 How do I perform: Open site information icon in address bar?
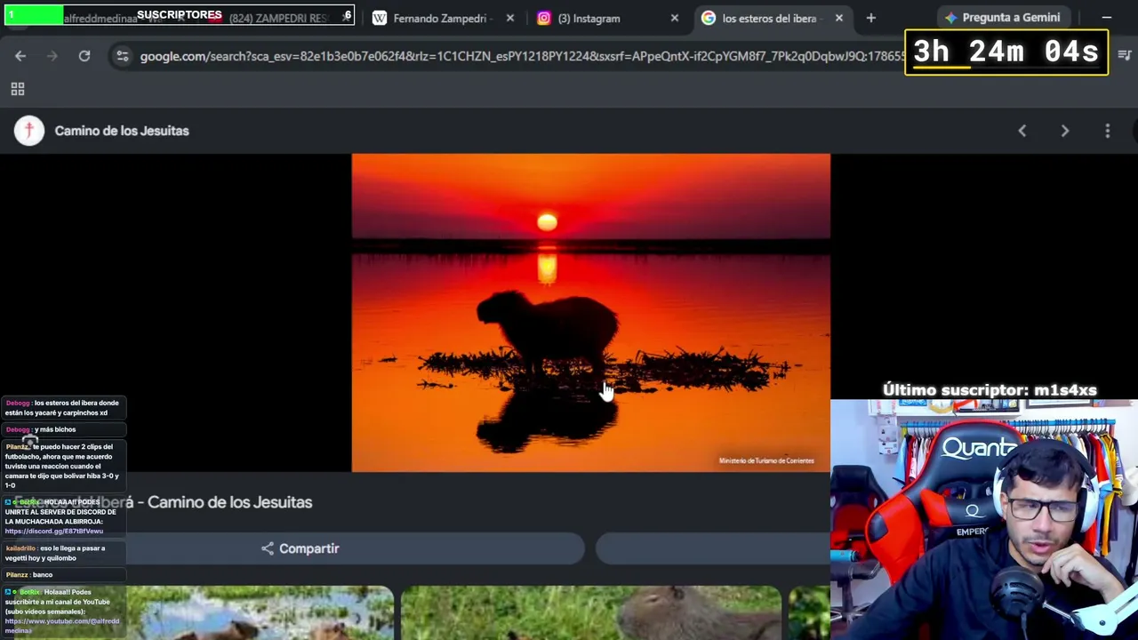(122, 56)
